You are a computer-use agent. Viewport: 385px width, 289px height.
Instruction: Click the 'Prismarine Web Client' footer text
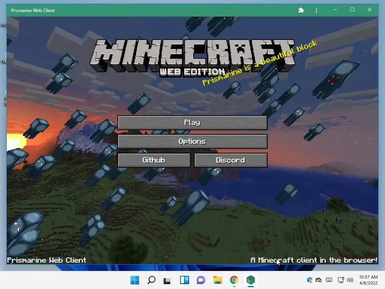[x=47, y=260]
